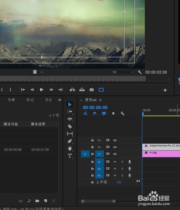The width and height of the screenshot is (180, 210).
Task: Go to In point button
Action: click(x=23, y=90)
